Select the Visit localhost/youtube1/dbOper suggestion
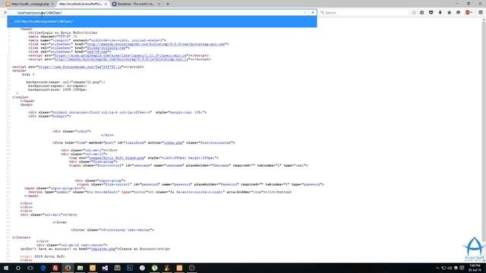The width and height of the screenshot is (486, 273). [x=162, y=22]
